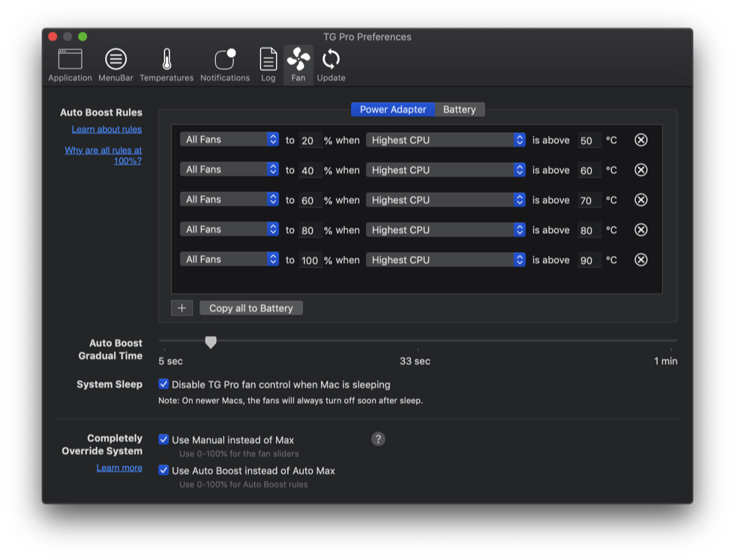735x559 pixels.
Task: Open the Update preferences pane
Action: coord(331,65)
